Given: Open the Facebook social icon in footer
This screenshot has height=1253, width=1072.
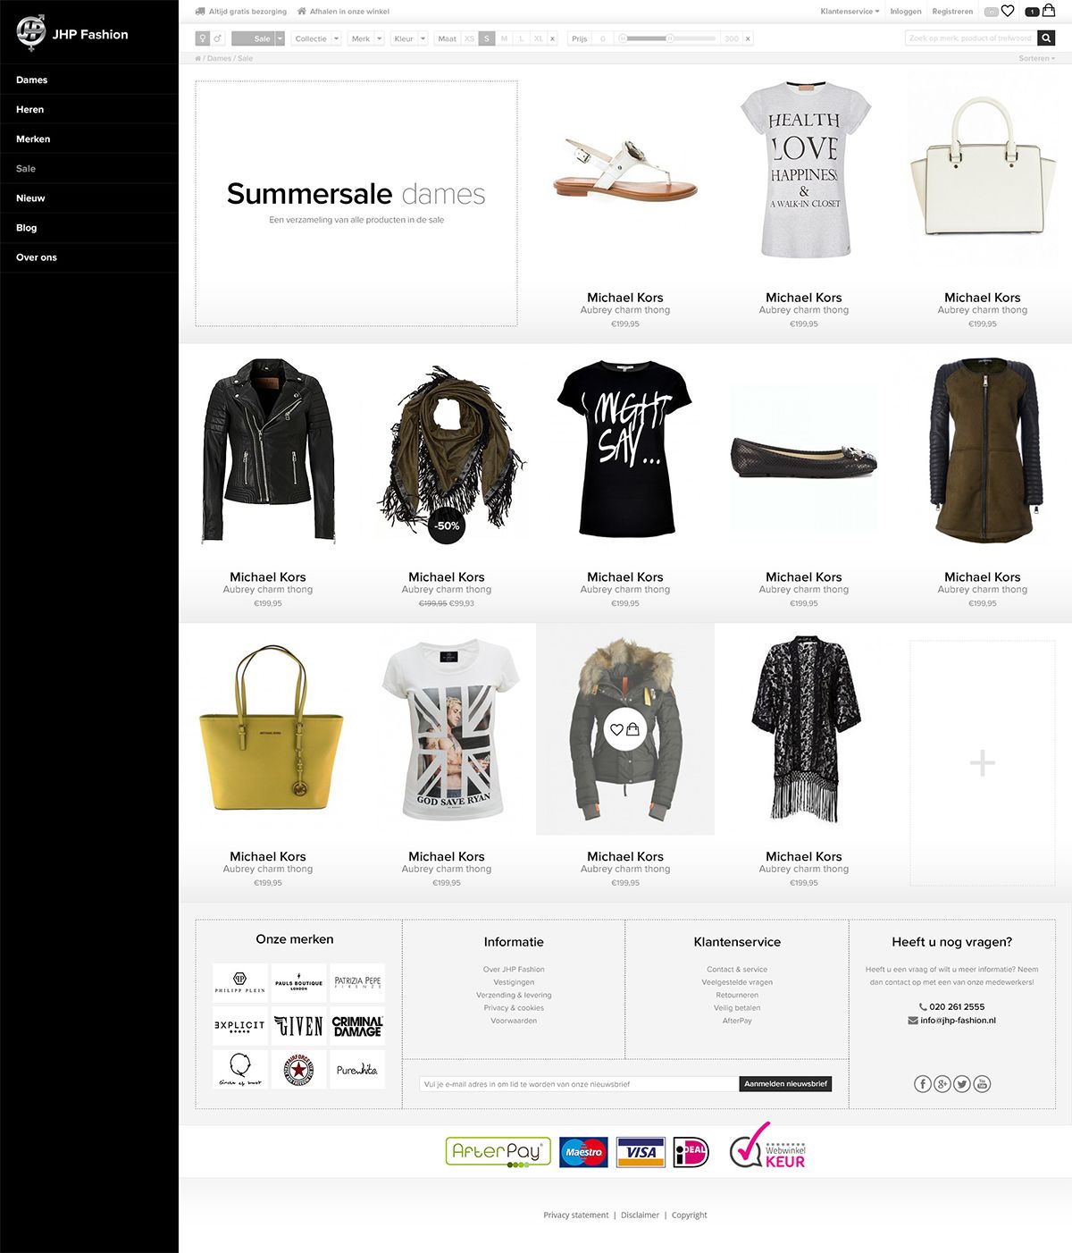Looking at the screenshot, I should point(923,1084).
